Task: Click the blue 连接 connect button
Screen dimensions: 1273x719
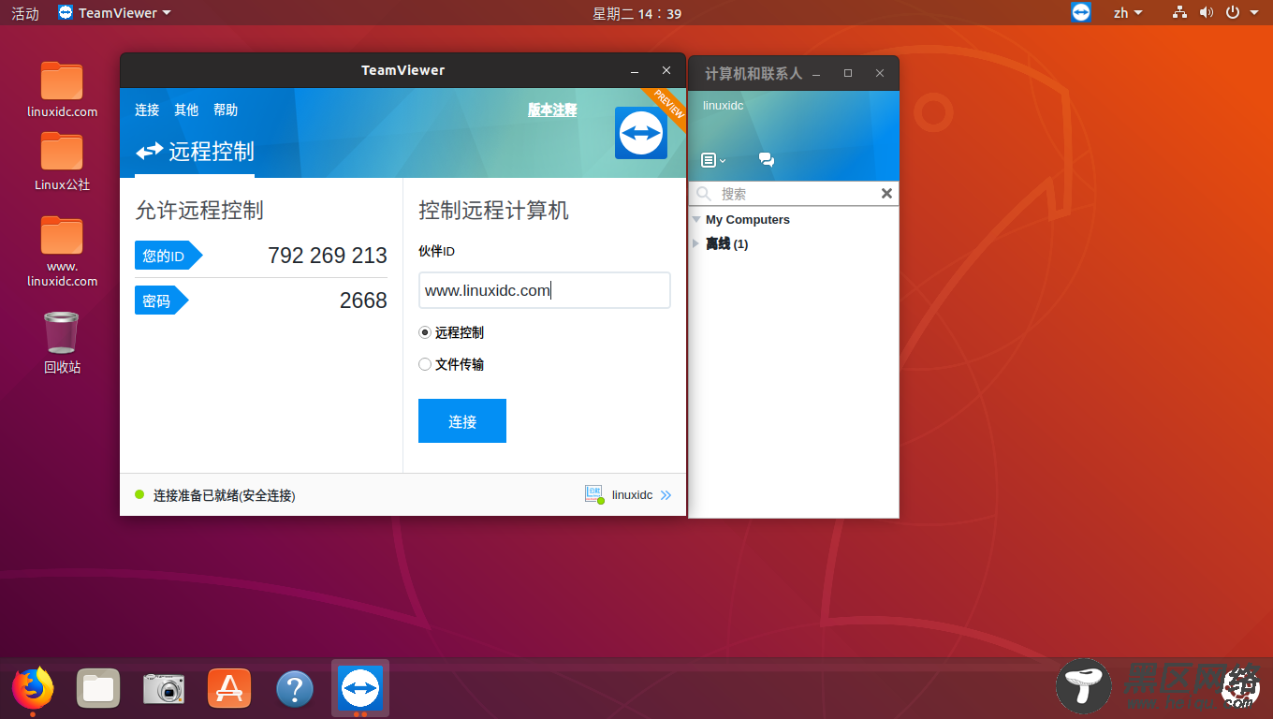Action: [x=462, y=421]
